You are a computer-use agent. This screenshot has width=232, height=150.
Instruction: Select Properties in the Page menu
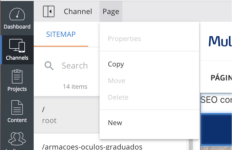(149, 39)
